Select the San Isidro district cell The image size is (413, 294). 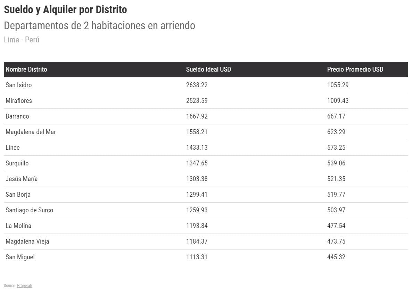pyautogui.click(x=19, y=85)
